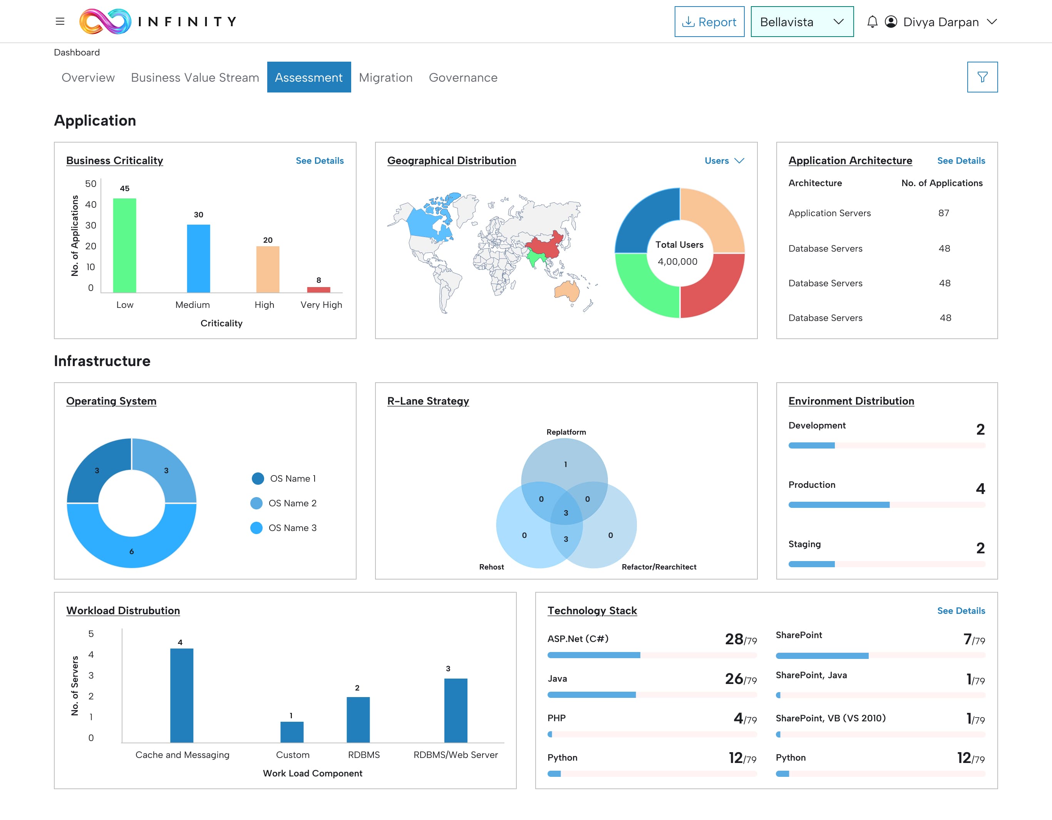Image resolution: width=1052 pixels, height=820 pixels.
Task: Toggle OS Name 1 legend dot
Action: [x=258, y=478]
